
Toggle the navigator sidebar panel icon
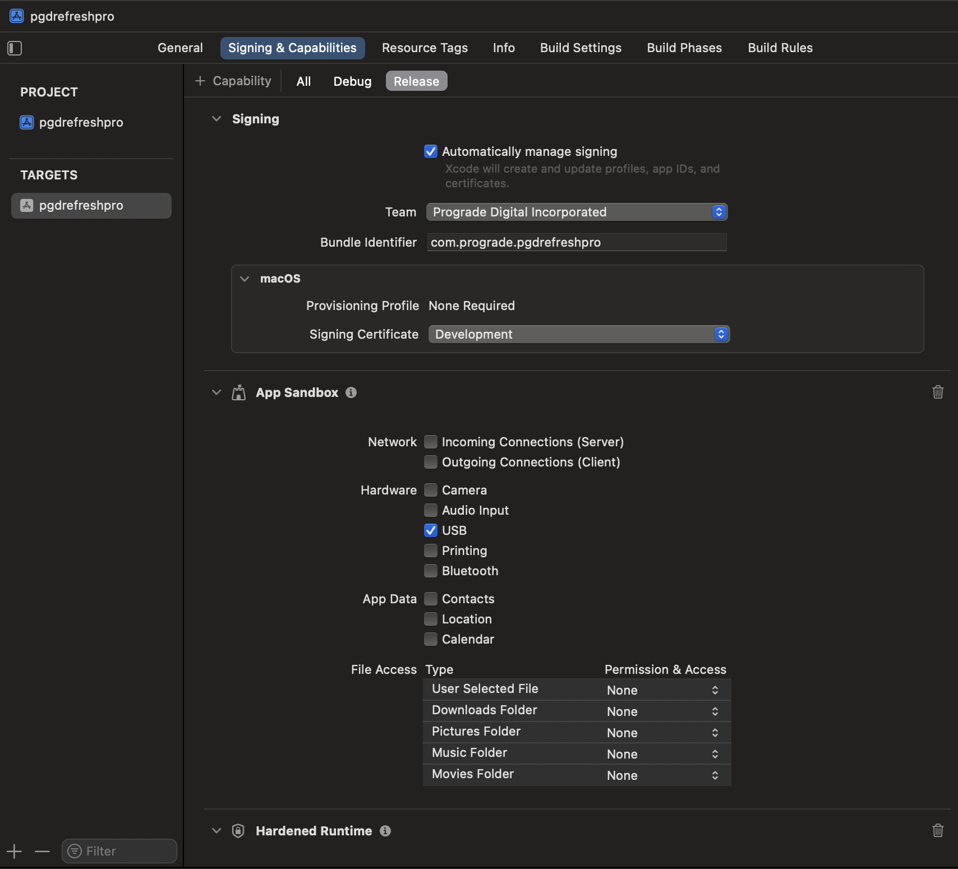tap(15, 48)
